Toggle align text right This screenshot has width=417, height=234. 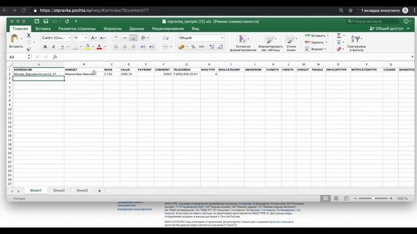(x=133, y=47)
